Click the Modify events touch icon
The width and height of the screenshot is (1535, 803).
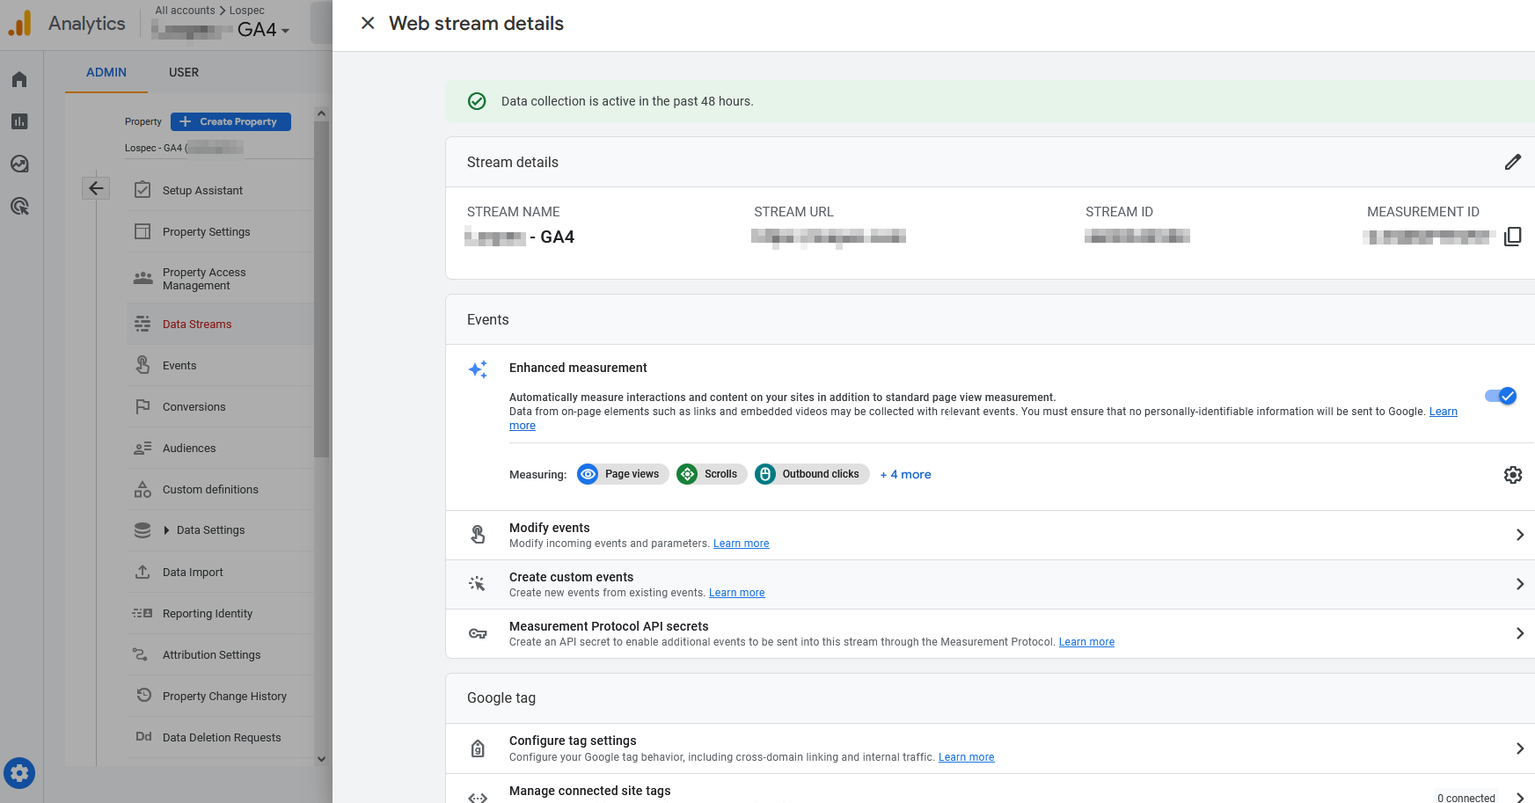tap(478, 535)
